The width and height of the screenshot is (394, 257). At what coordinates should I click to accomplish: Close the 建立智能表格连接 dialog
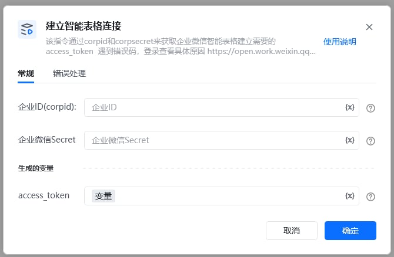click(369, 27)
